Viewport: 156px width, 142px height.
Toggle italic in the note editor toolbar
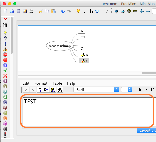click(x=146, y=90)
